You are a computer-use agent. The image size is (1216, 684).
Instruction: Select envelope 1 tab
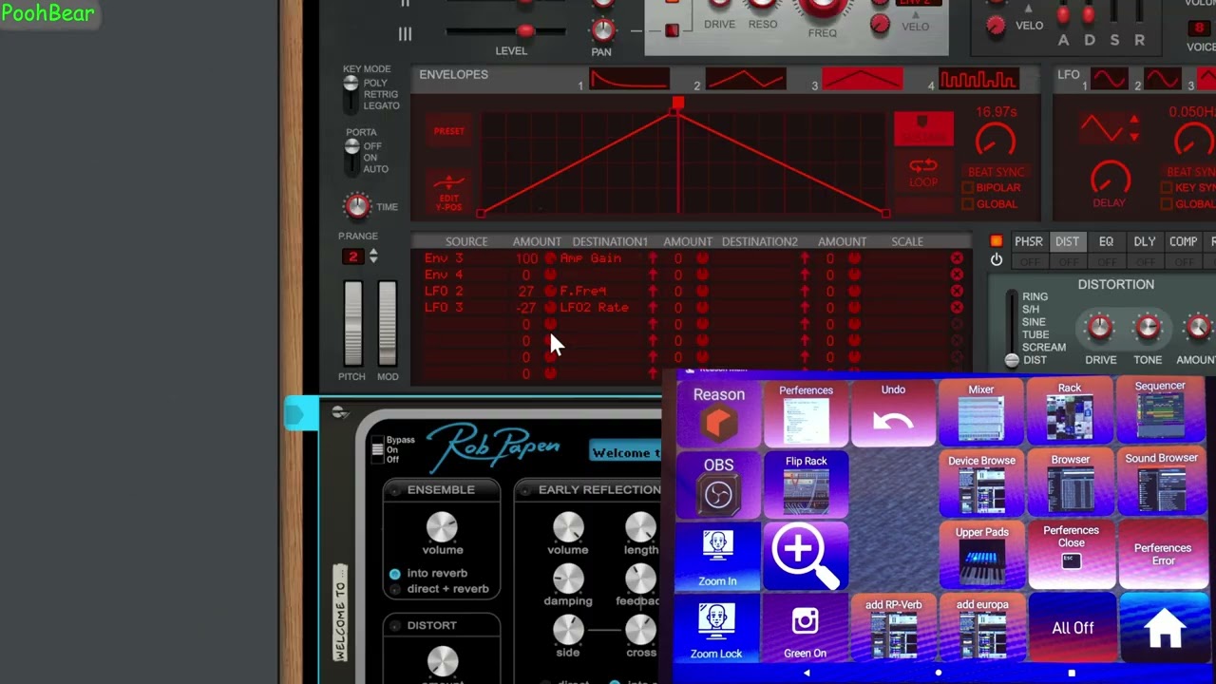629,80
